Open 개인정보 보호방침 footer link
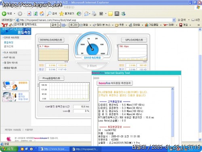 [13, 130]
